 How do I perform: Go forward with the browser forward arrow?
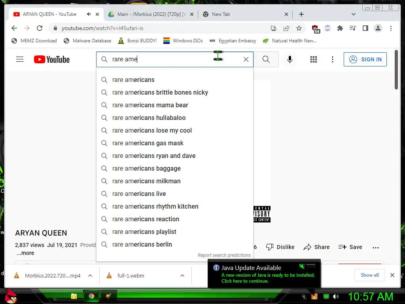27,28
